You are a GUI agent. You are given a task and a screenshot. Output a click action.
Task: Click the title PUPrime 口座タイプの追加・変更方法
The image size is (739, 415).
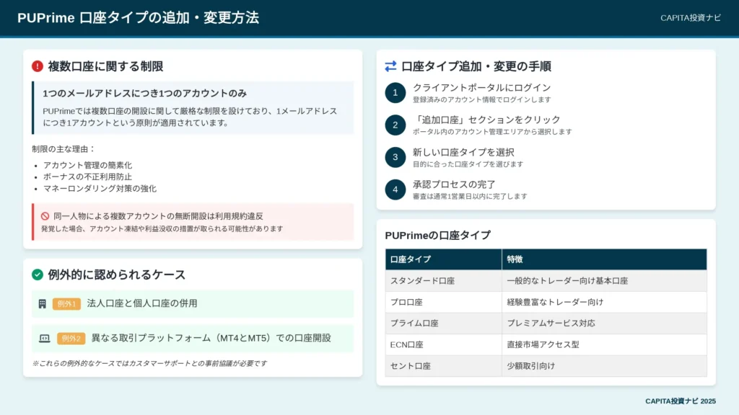pyautogui.click(x=138, y=18)
